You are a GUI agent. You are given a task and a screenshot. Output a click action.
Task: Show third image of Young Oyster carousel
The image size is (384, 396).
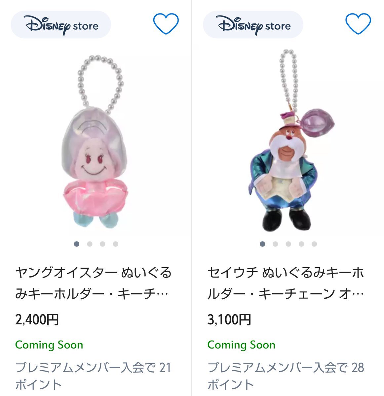(x=102, y=244)
